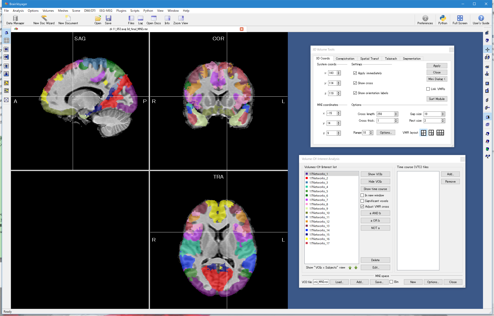Toggle the Show cross checkbox
The width and height of the screenshot is (494, 316).
(355, 83)
